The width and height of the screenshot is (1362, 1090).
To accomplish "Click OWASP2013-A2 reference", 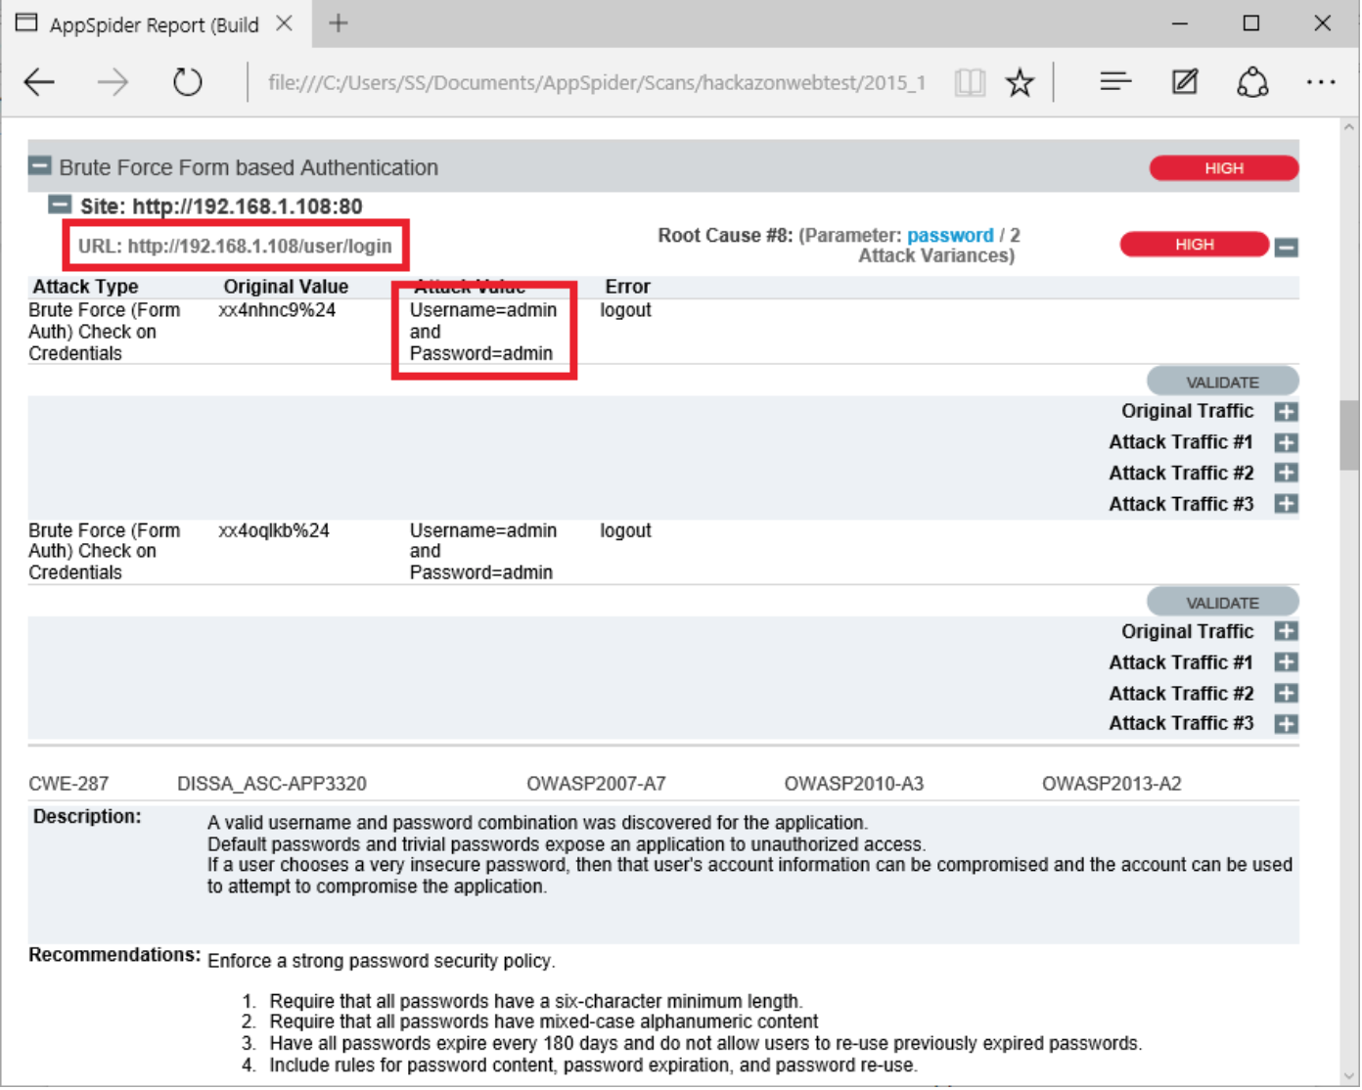I will click(x=1112, y=784).
